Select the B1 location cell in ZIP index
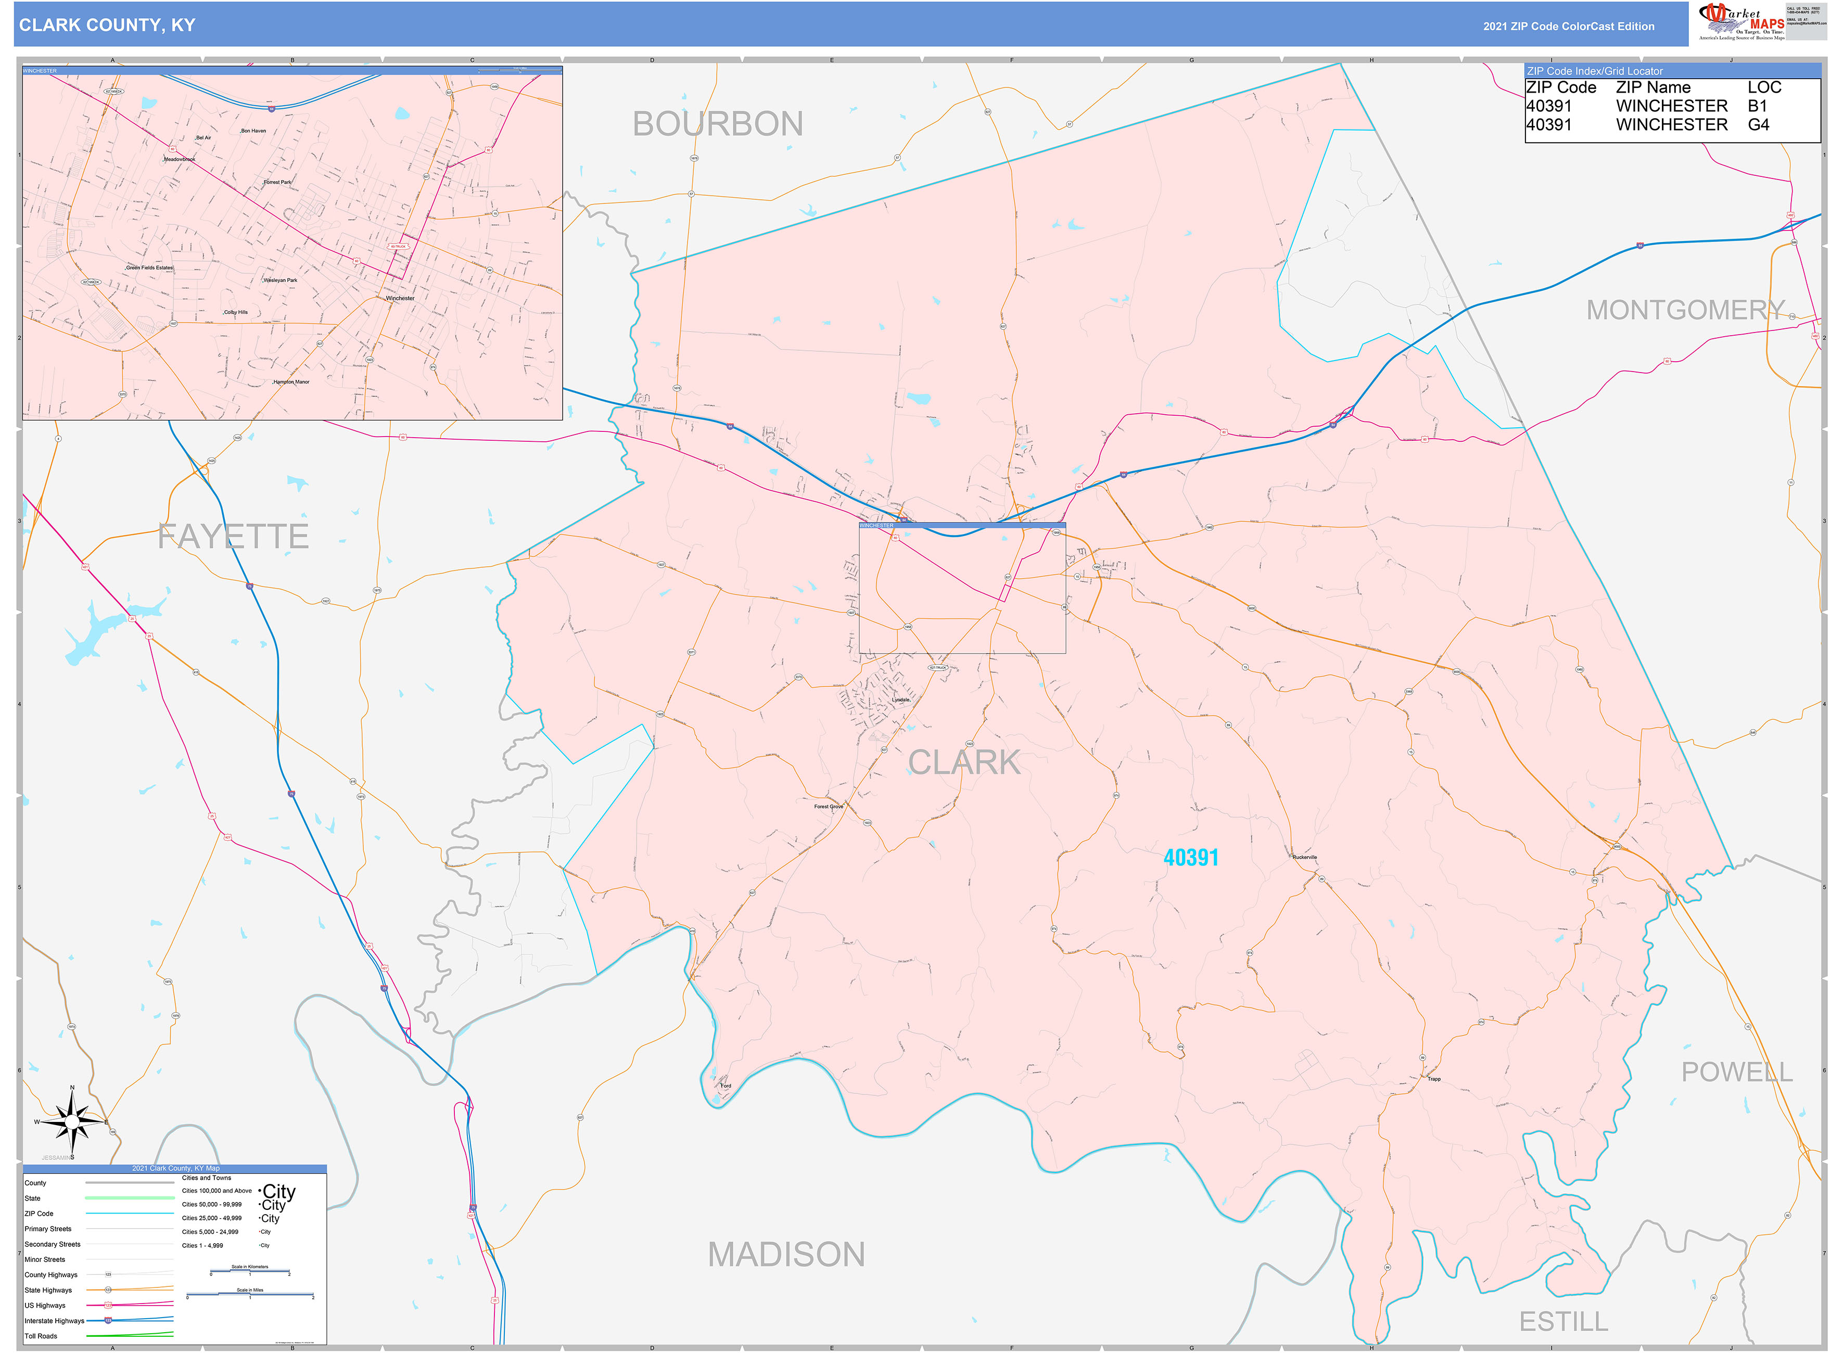This screenshot has width=1843, height=1353. [x=1758, y=106]
